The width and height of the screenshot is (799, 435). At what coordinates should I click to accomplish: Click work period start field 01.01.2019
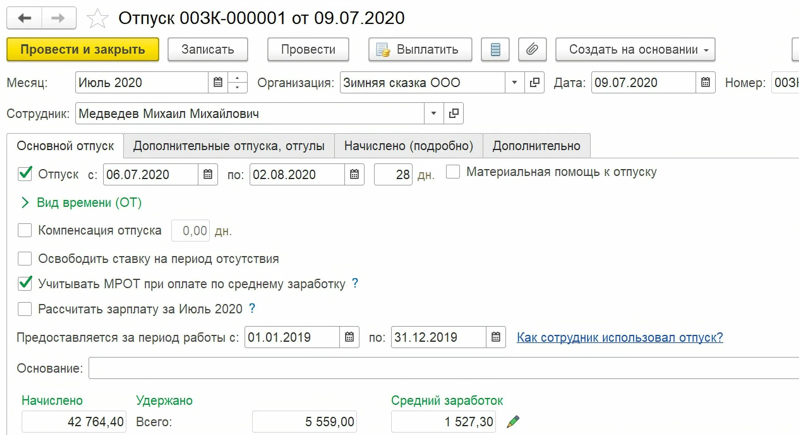[x=292, y=337]
